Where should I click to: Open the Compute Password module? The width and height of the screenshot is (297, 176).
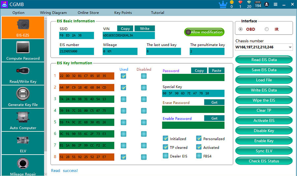pos(23,50)
